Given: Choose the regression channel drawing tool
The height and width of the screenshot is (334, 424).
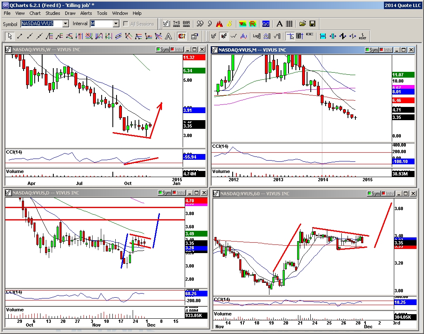Looking at the screenshot, I should pos(118,36).
